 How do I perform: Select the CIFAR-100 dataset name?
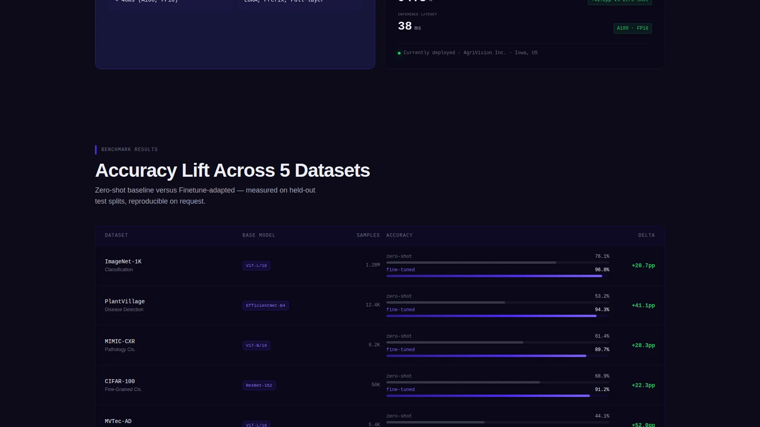point(120,381)
